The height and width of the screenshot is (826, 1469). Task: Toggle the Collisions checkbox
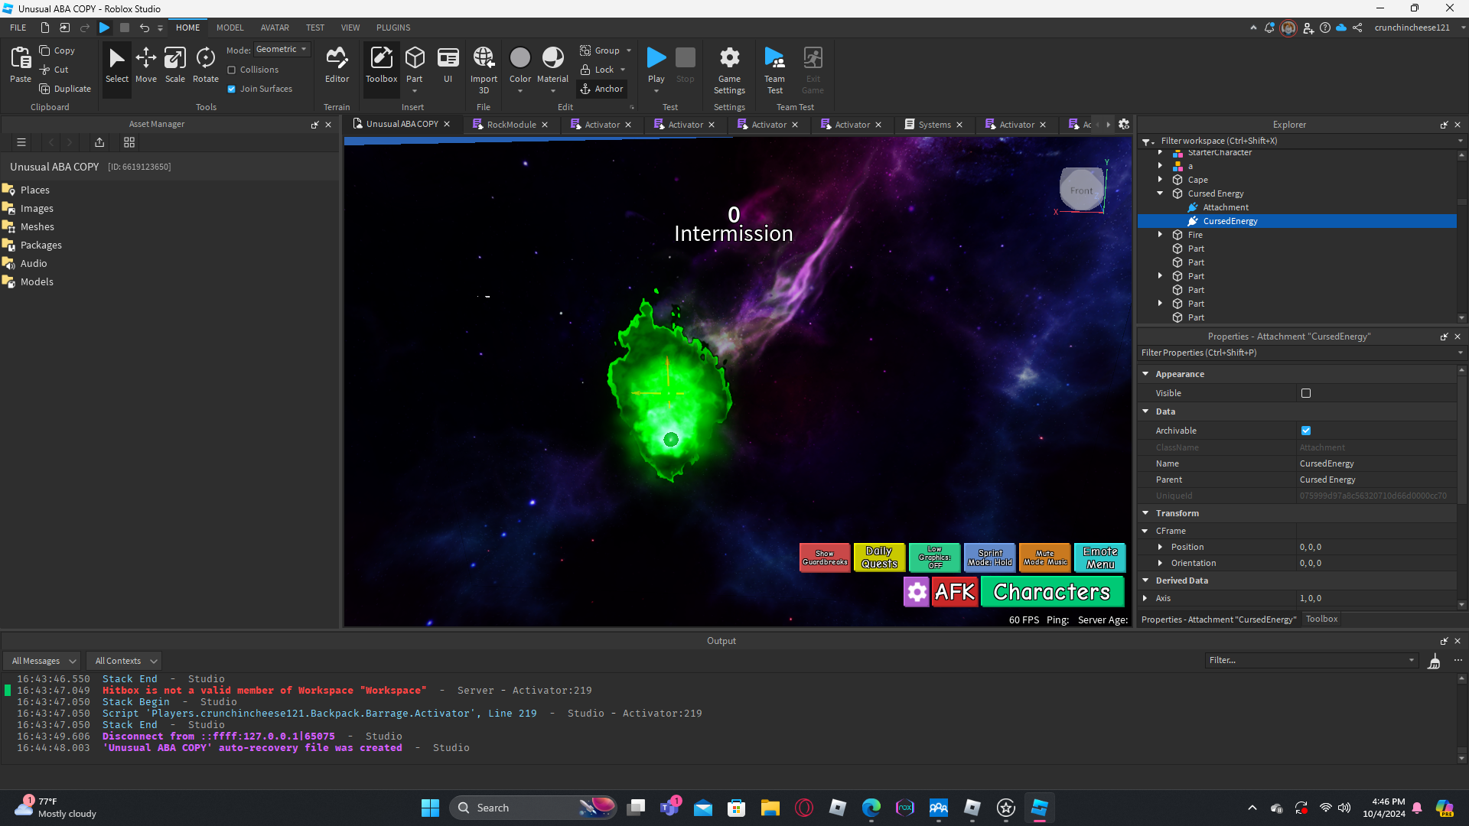231,70
